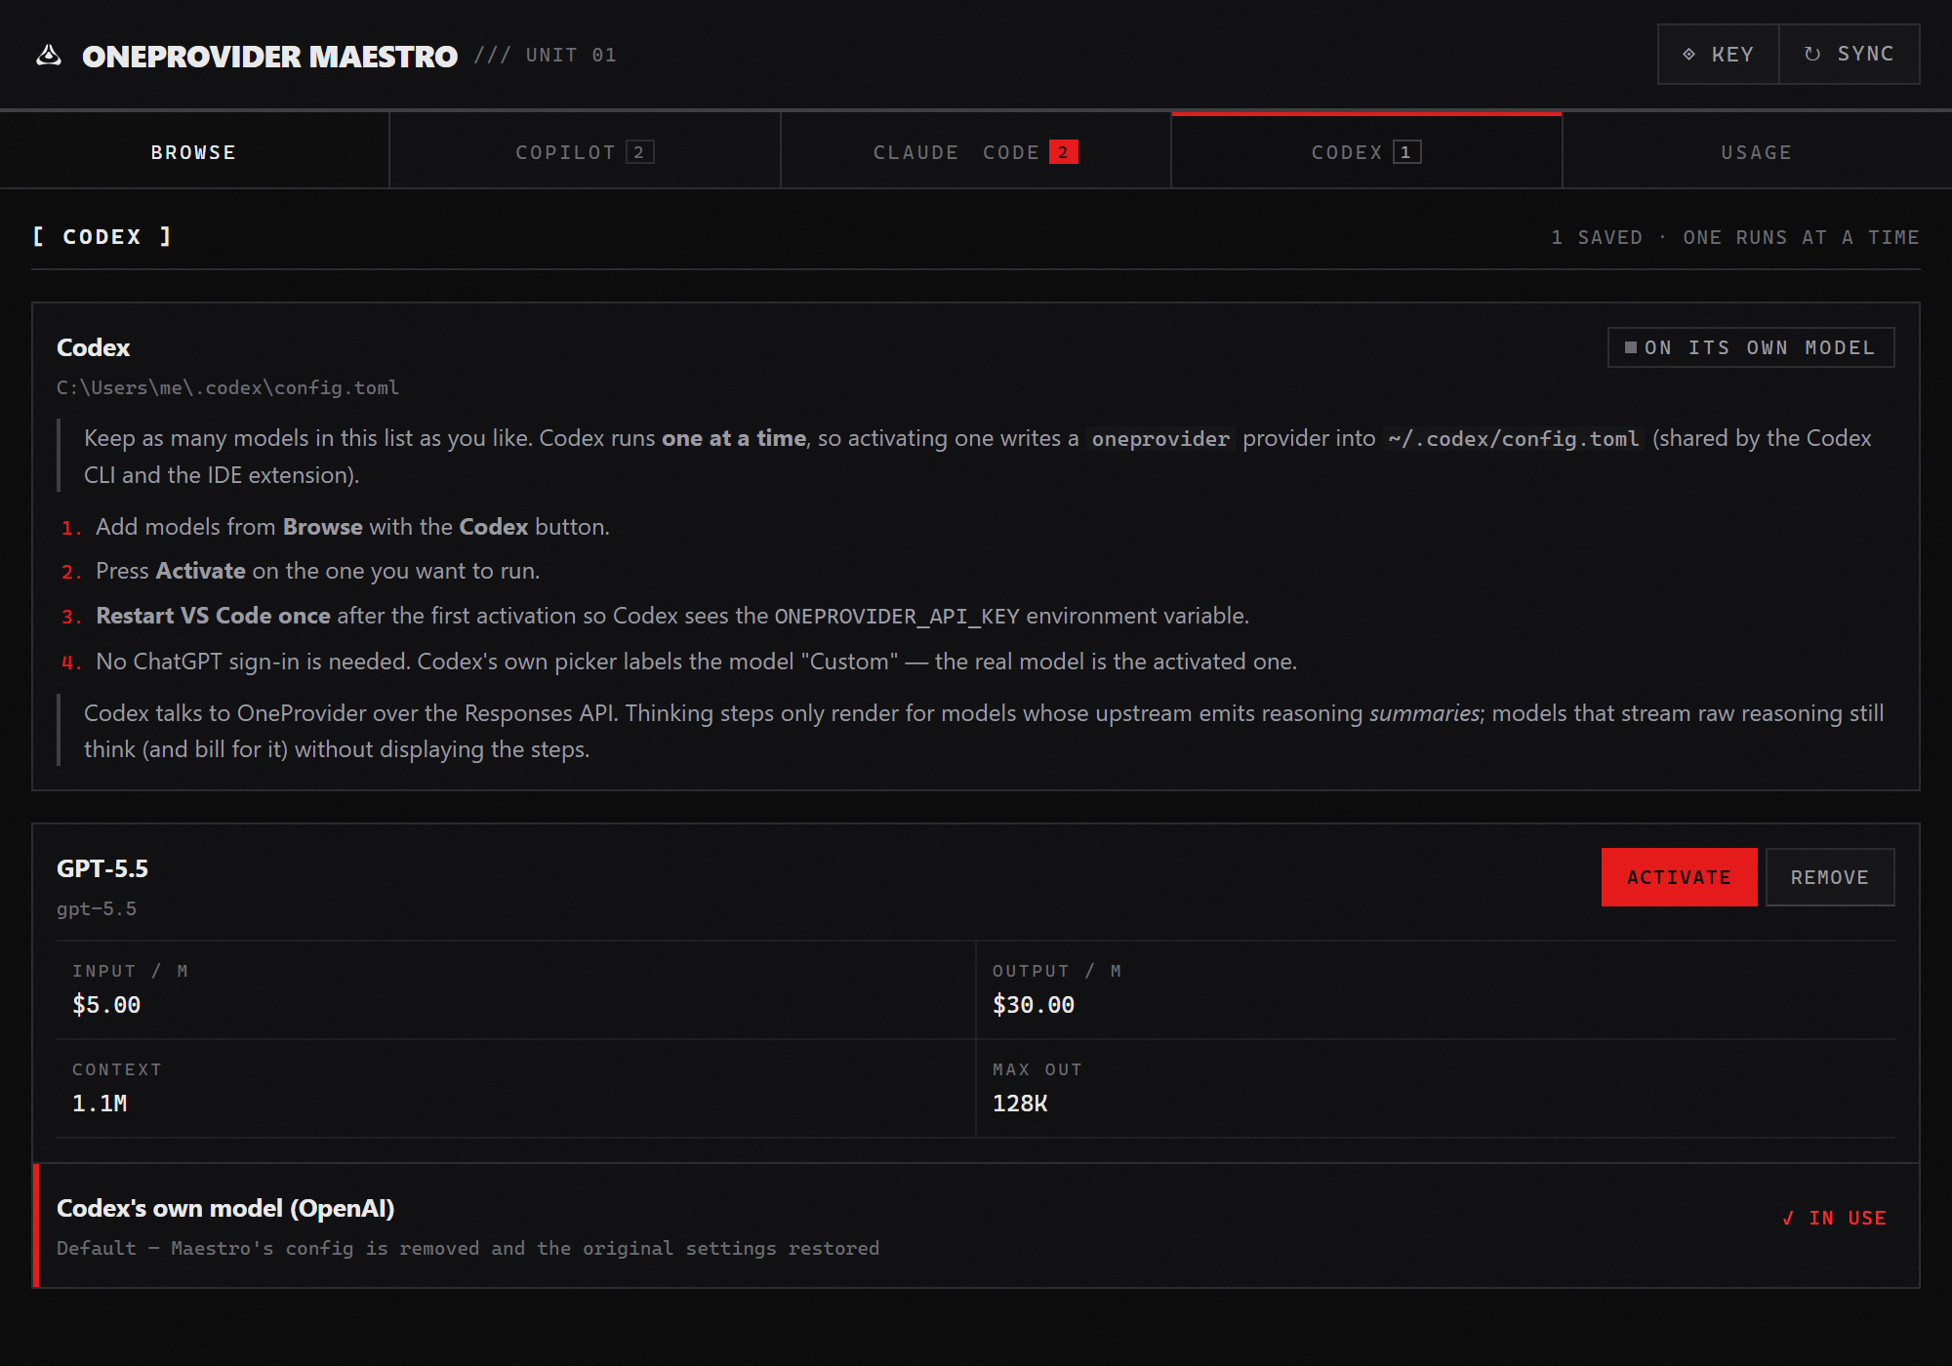
Task: Click step 1 Add models from Browse
Action: (352, 527)
